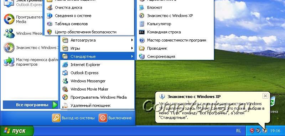The width and height of the screenshot is (285, 136).
Task: Click the Проигрыватель Windows Media icon in programs list
Action: click(65, 97)
